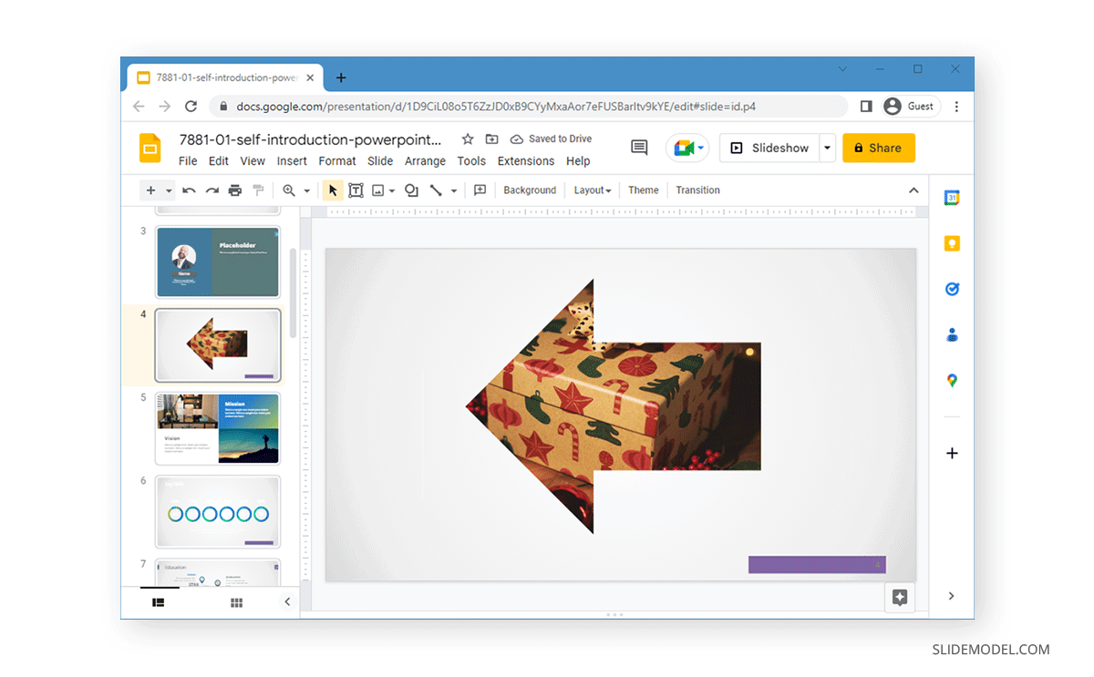The height and width of the screenshot is (677, 1094).
Task: Star the presentation
Action: 467,138
